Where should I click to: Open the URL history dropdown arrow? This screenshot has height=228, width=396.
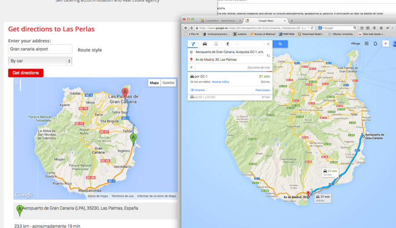tap(308, 28)
